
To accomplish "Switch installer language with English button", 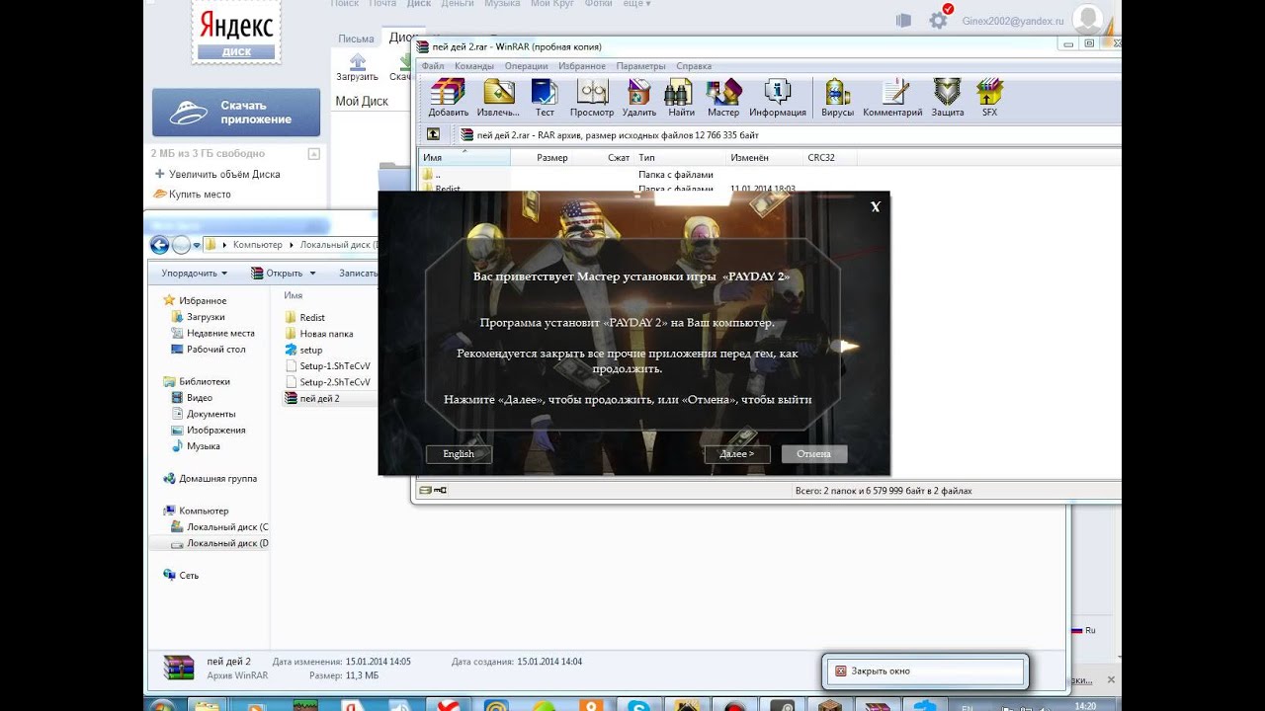I will pos(459,454).
